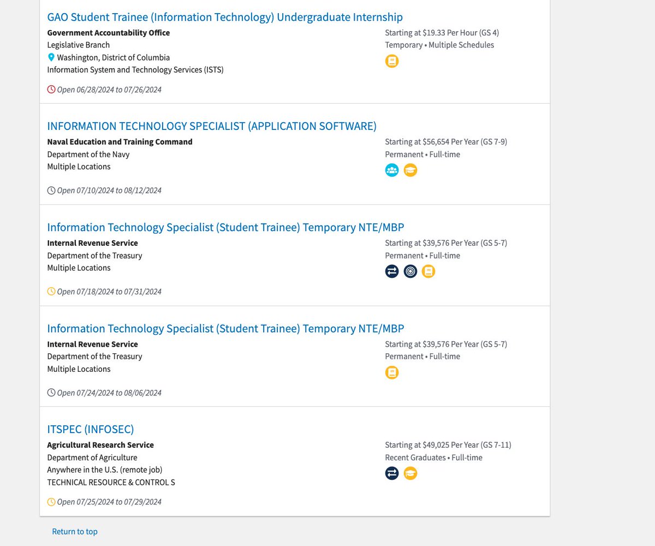The height and width of the screenshot is (546, 655).
Task: Open Student Trainee posting that opens 07/24/2024
Action: [225, 328]
